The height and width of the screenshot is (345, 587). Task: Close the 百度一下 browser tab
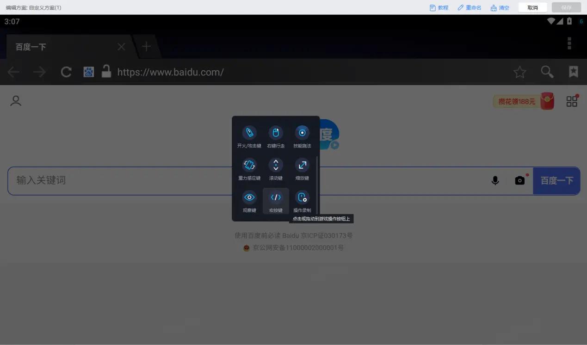click(x=121, y=47)
